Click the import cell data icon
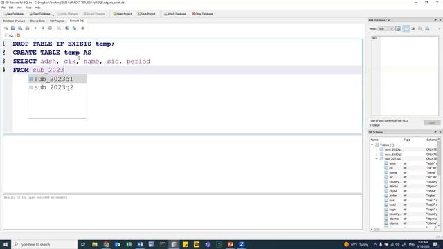The image size is (443, 249). coord(420,29)
